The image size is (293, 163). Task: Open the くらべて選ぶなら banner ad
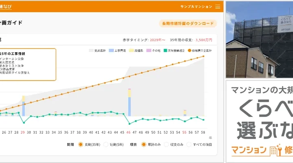point(259,121)
